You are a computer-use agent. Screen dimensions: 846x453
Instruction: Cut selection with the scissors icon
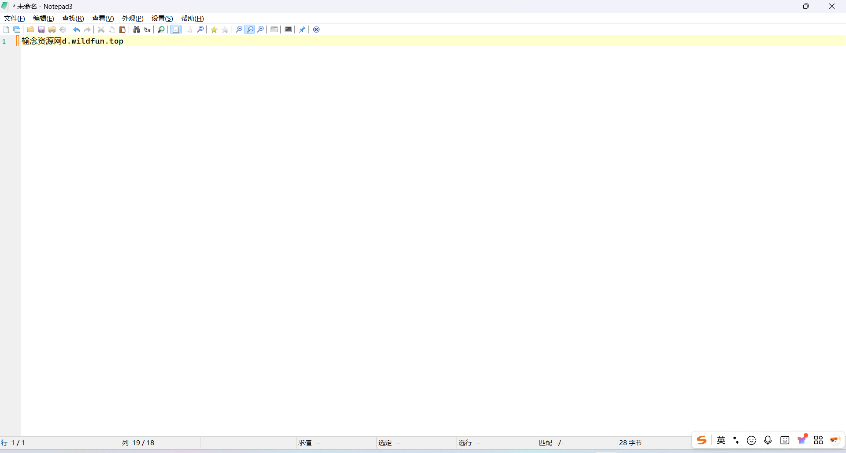coord(101,29)
